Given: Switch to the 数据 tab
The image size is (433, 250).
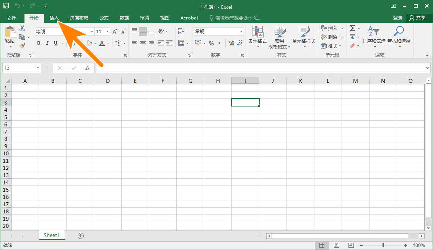Looking at the screenshot, I should [x=124, y=18].
